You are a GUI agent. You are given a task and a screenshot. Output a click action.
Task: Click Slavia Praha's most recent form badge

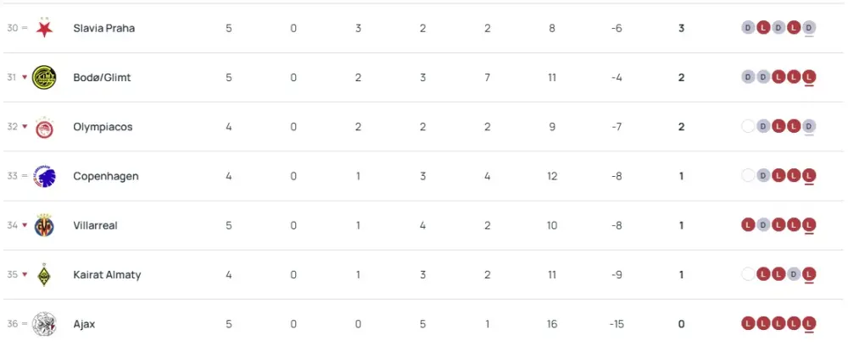(809, 28)
